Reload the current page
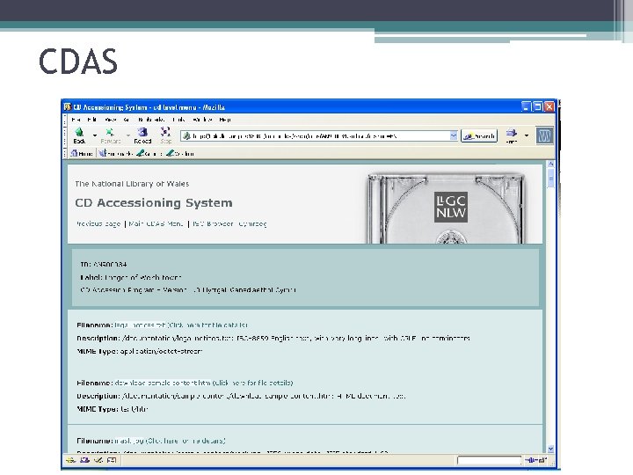 142,135
